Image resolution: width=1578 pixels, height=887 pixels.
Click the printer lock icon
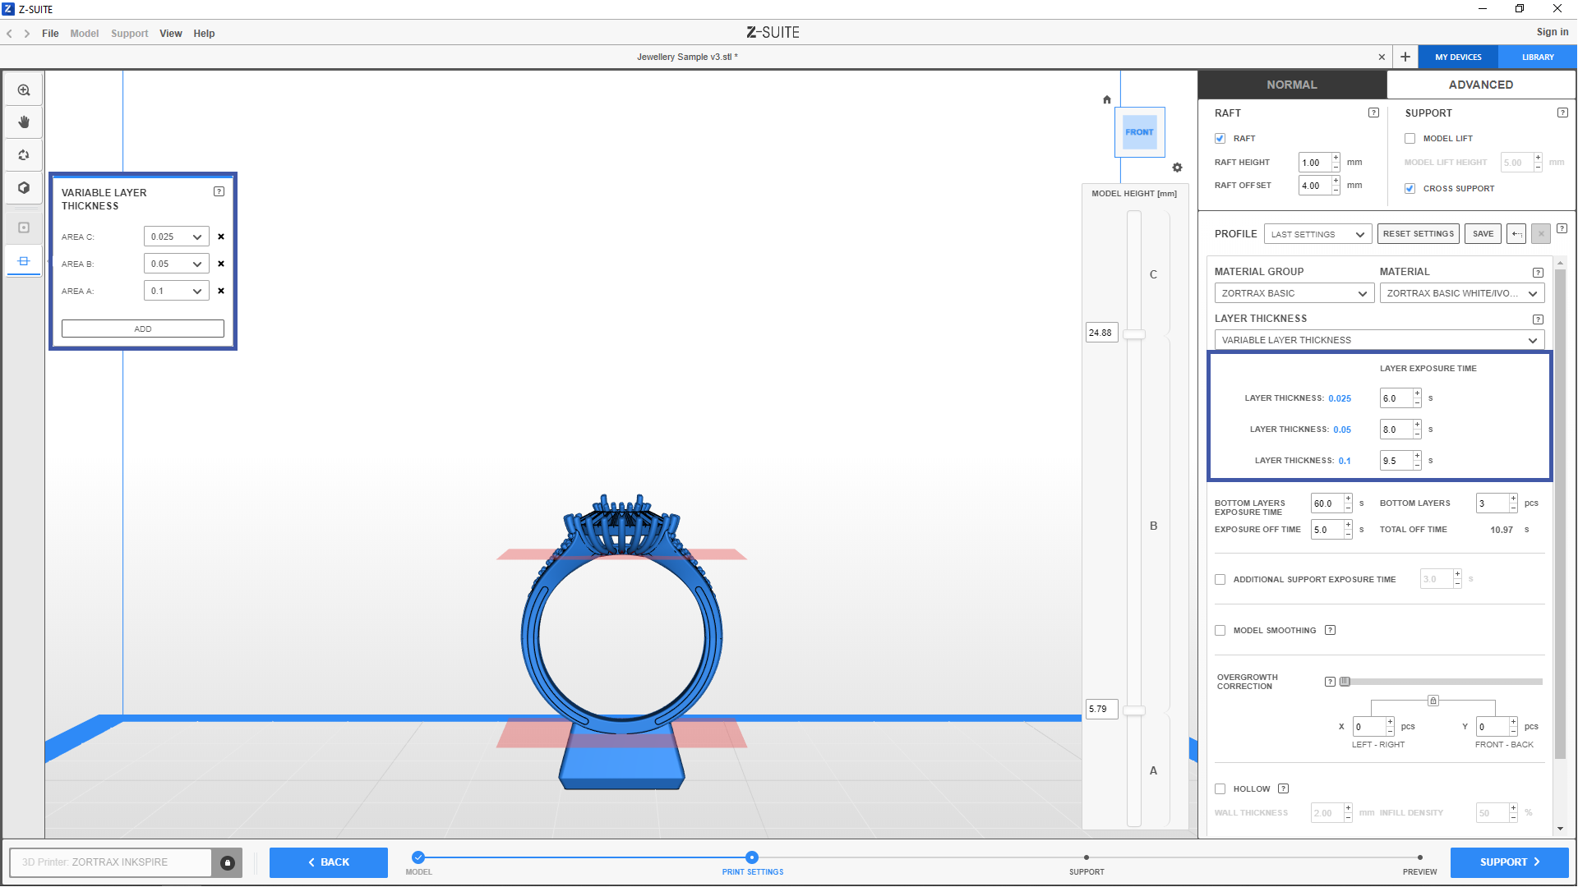228,862
